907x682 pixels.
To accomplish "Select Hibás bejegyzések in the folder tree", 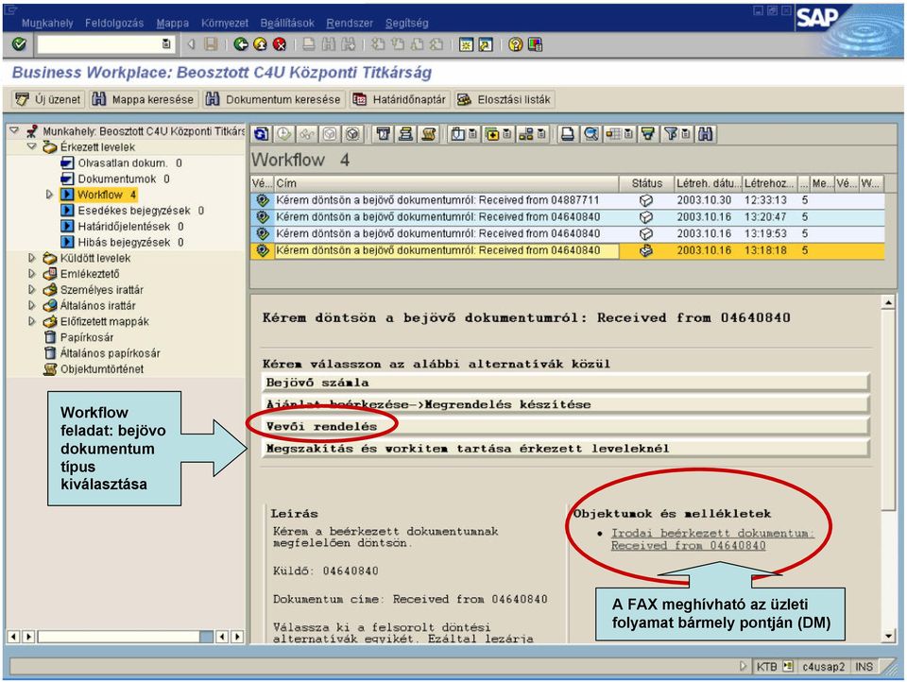I will (124, 243).
